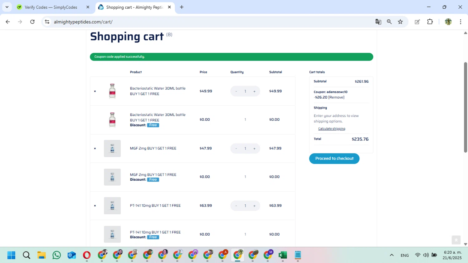Click scroll-to-top arrow button
Viewport: 468px width, 263px height.
pos(456,240)
